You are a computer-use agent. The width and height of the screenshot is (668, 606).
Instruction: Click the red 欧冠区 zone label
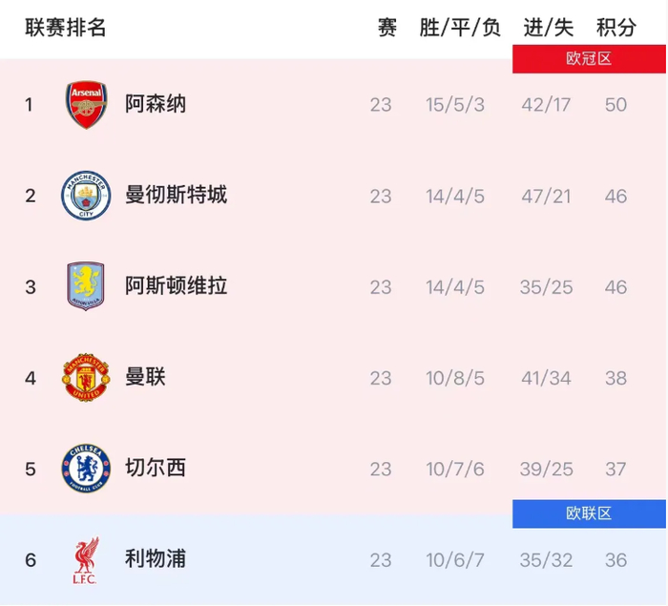pos(589,59)
